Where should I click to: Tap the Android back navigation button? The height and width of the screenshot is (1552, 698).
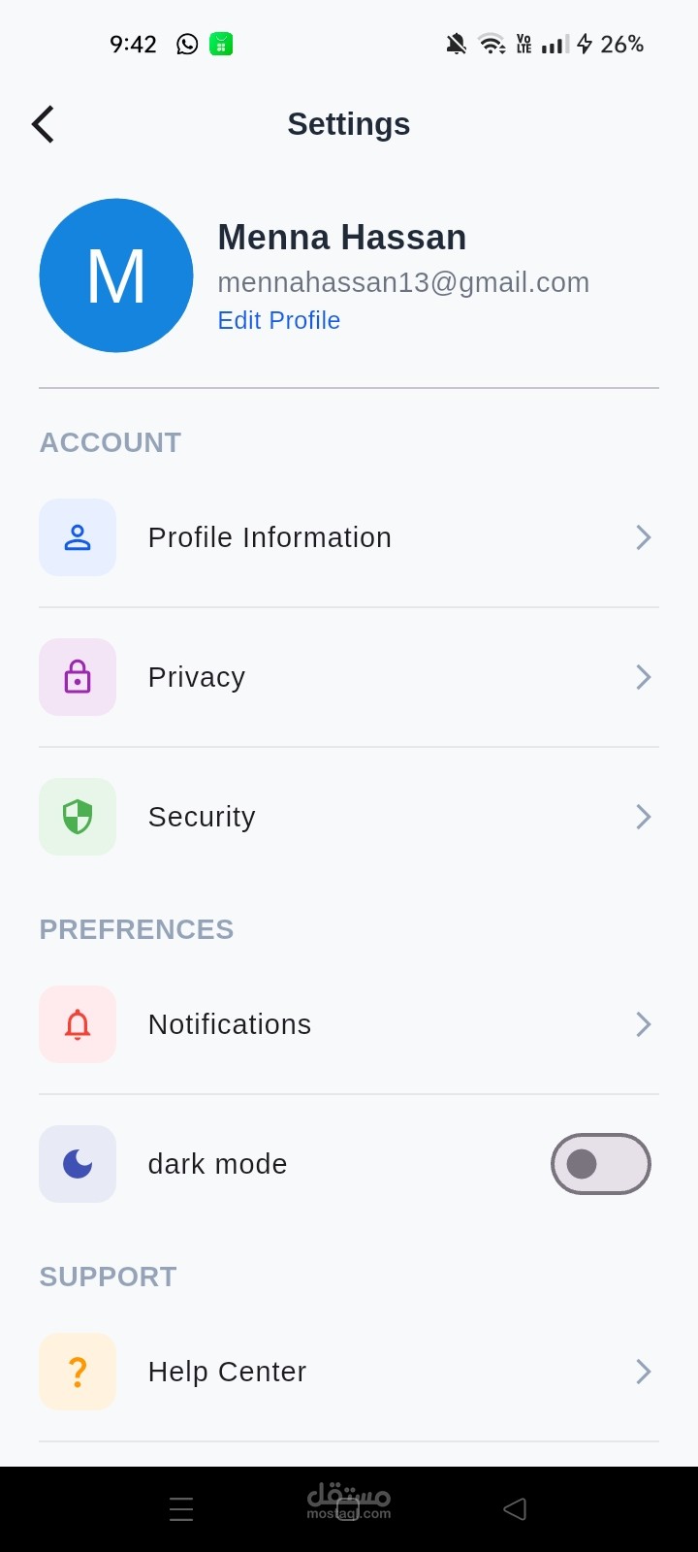pos(515,1508)
